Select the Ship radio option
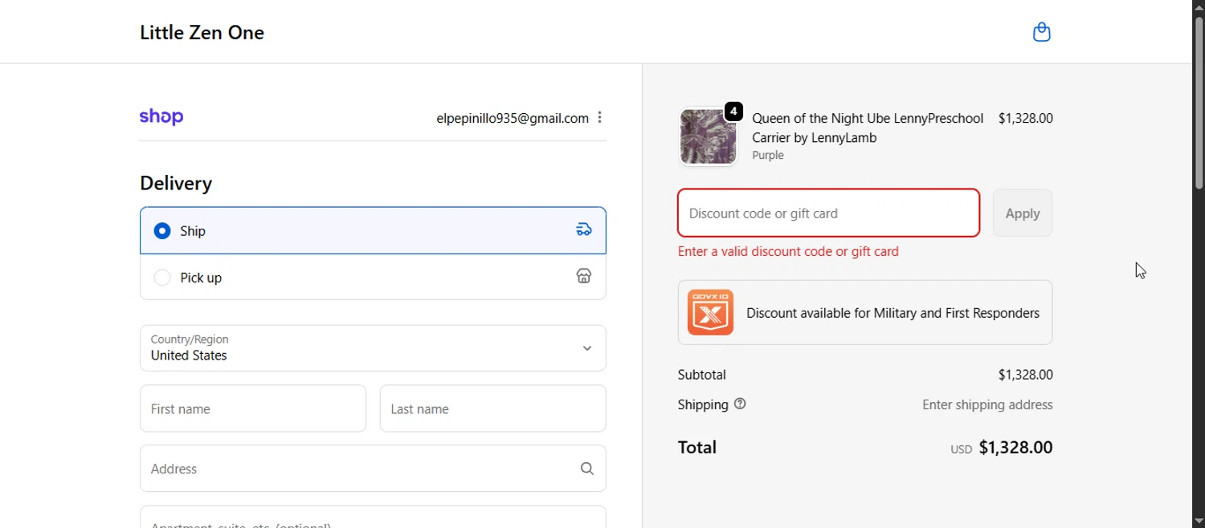The width and height of the screenshot is (1205, 528). click(162, 231)
